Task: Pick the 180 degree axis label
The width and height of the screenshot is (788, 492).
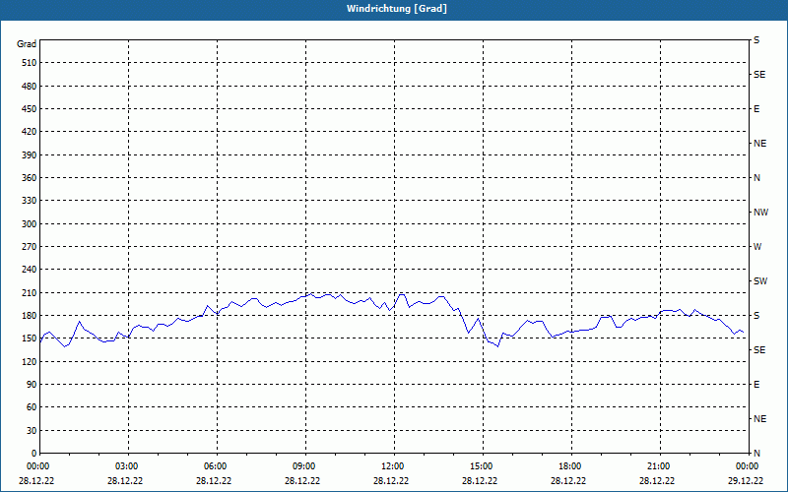Action: 30,316
